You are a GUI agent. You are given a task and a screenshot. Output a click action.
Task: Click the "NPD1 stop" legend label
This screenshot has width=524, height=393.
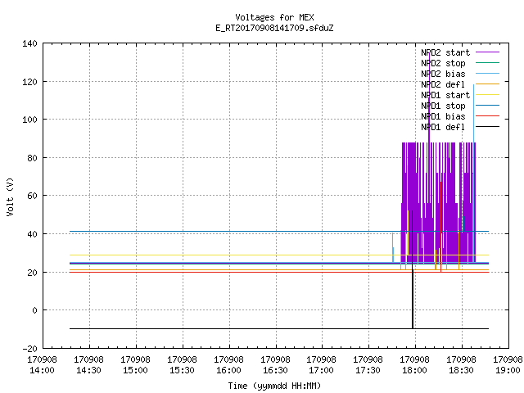(443, 106)
